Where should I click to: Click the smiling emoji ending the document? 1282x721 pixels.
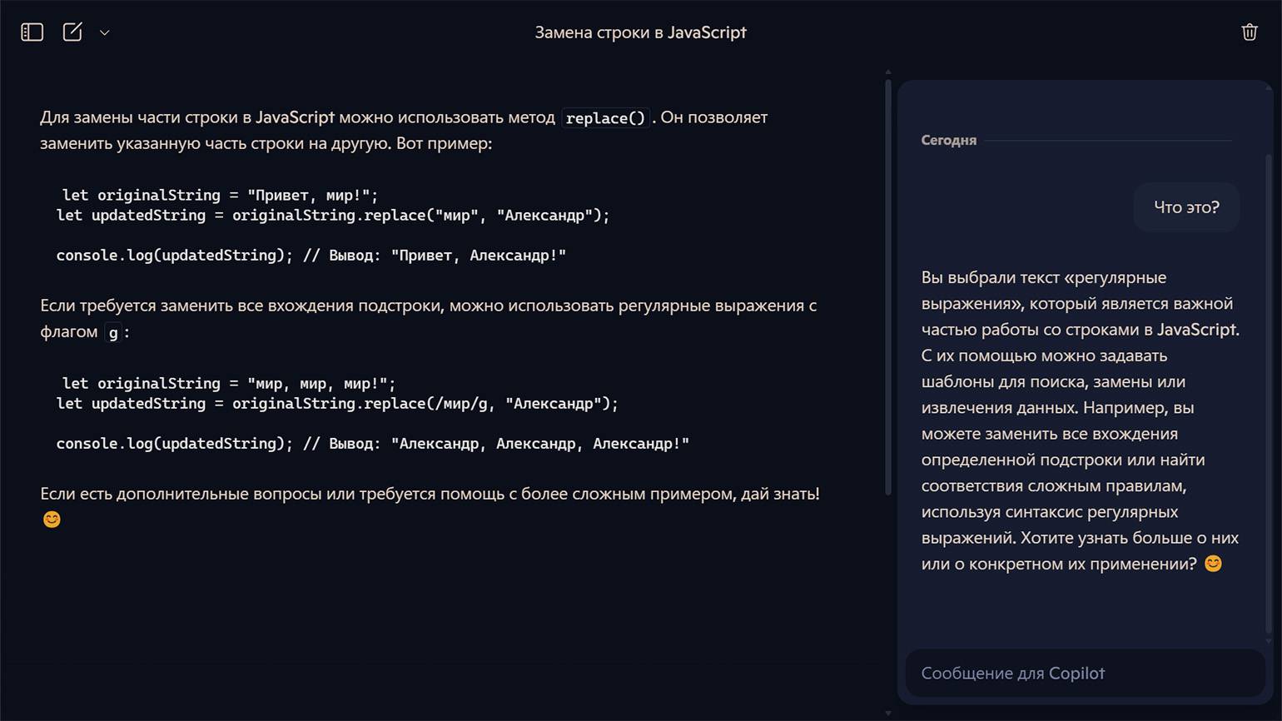(x=52, y=520)
